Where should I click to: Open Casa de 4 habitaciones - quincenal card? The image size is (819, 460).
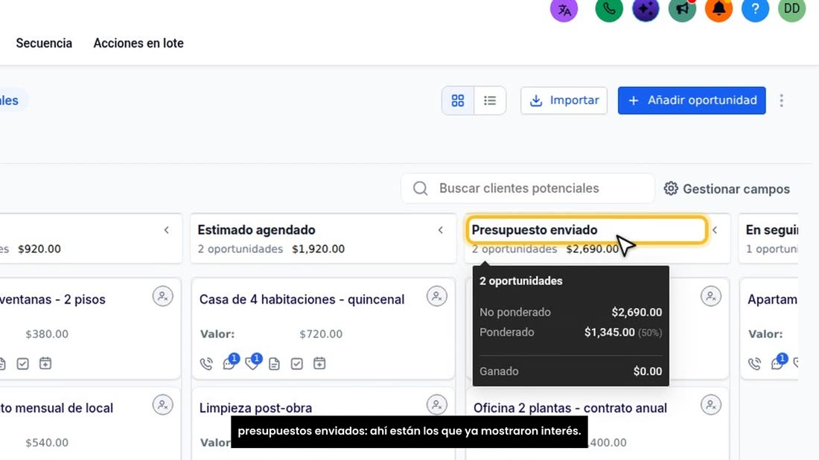click(302, 300)
